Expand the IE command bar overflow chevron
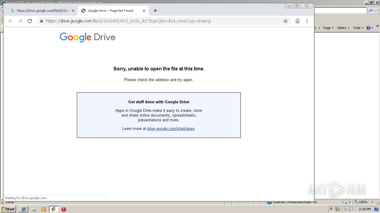The image size is (380, 213). click(378, 27)
